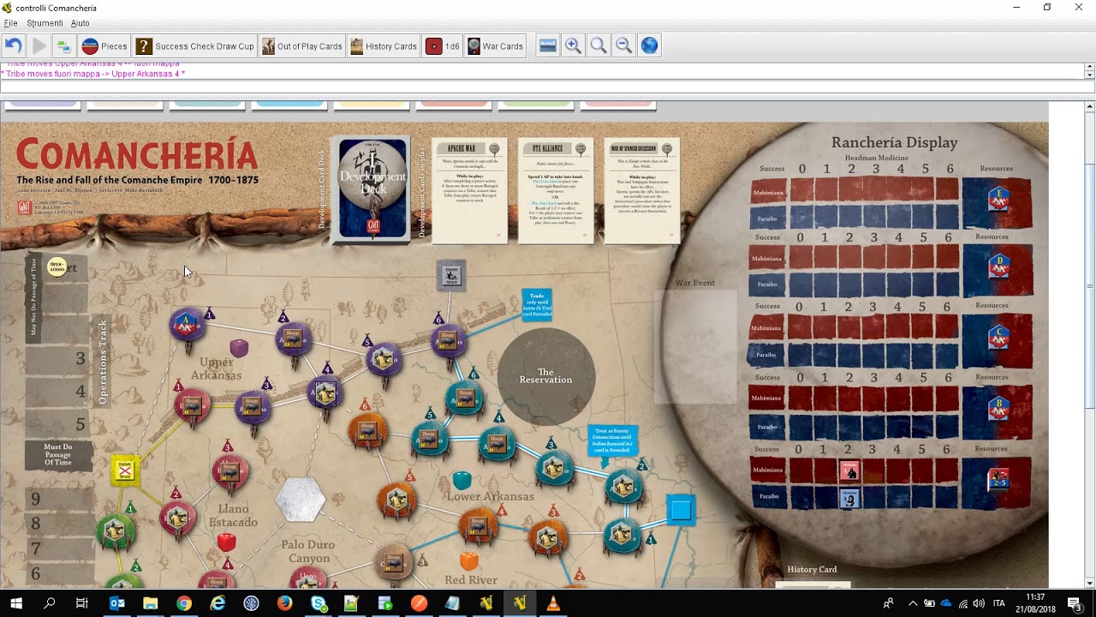This screenshot has width=1096, height=617.
Task: Zoom out with the minus magnifier
Action: 624,46
